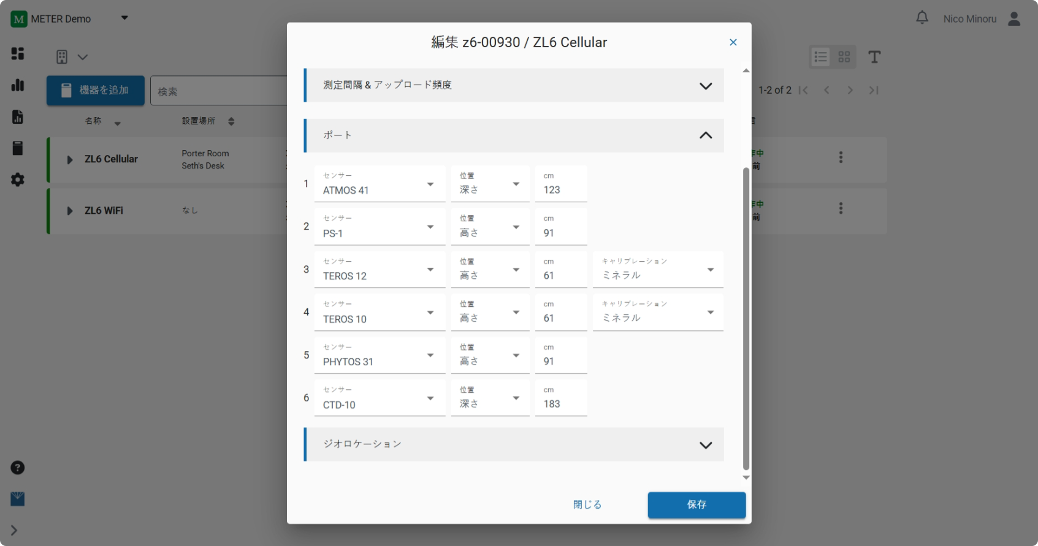Open port 5 position dropdown
Image resolution: width=1038 pixels, height=546 pixels.
(490, 355)
